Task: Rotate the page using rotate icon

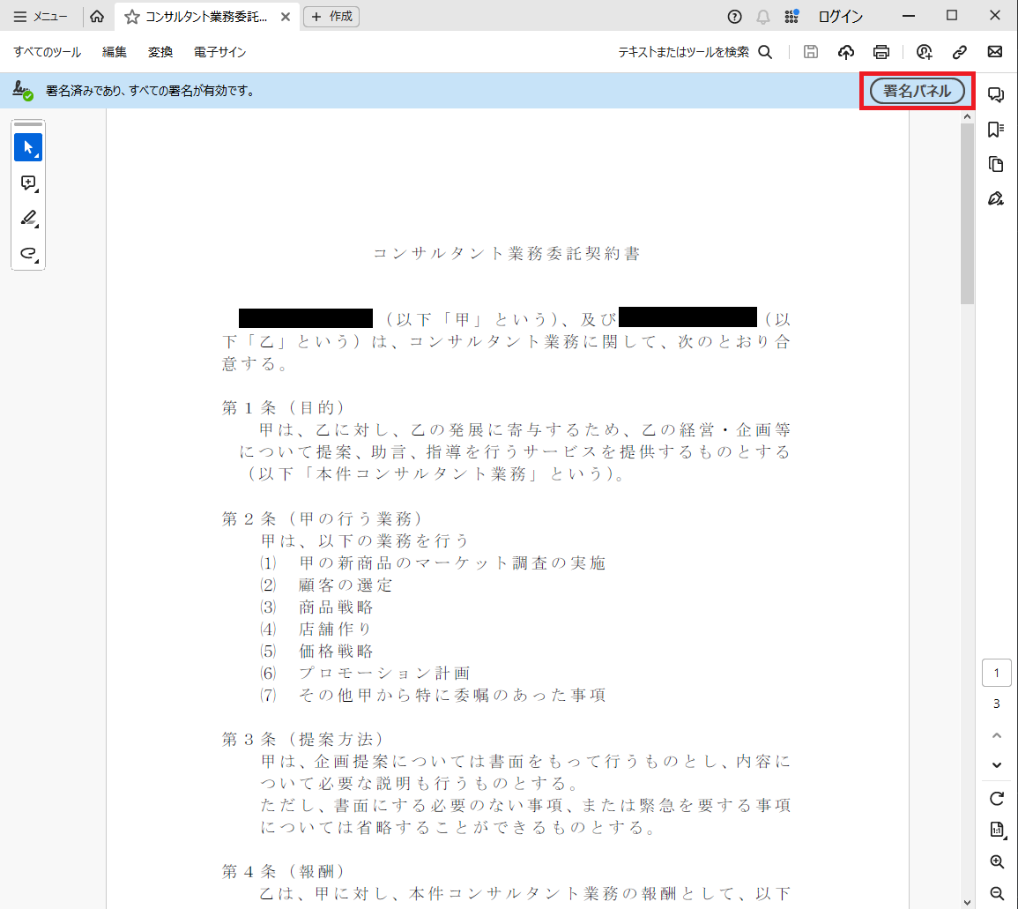Action: pos(997,799)
